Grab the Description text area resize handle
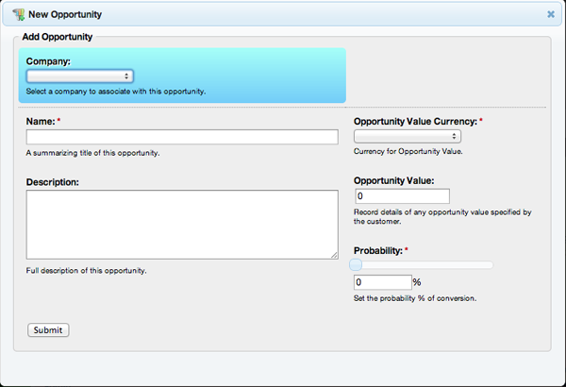 pos(334,255)
